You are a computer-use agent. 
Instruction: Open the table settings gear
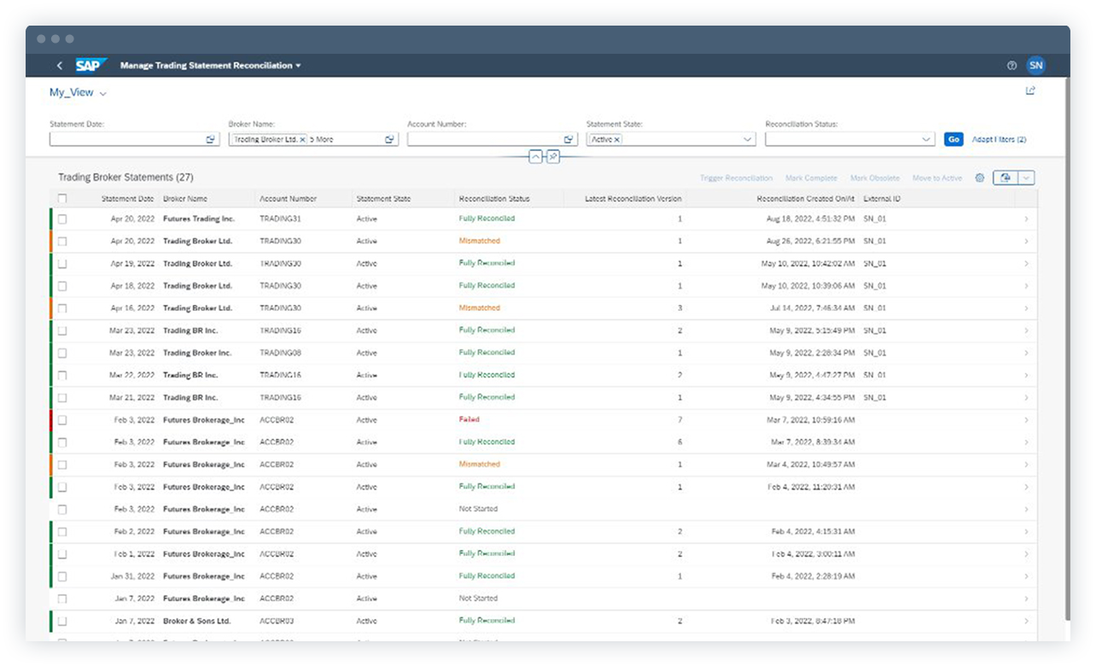[979, 178]
